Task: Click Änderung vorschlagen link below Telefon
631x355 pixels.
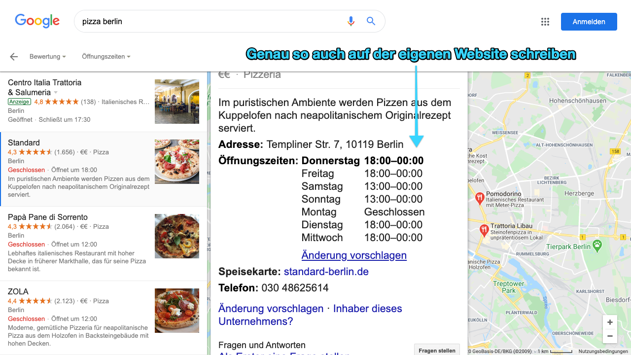Action: [x=271, y=309]
